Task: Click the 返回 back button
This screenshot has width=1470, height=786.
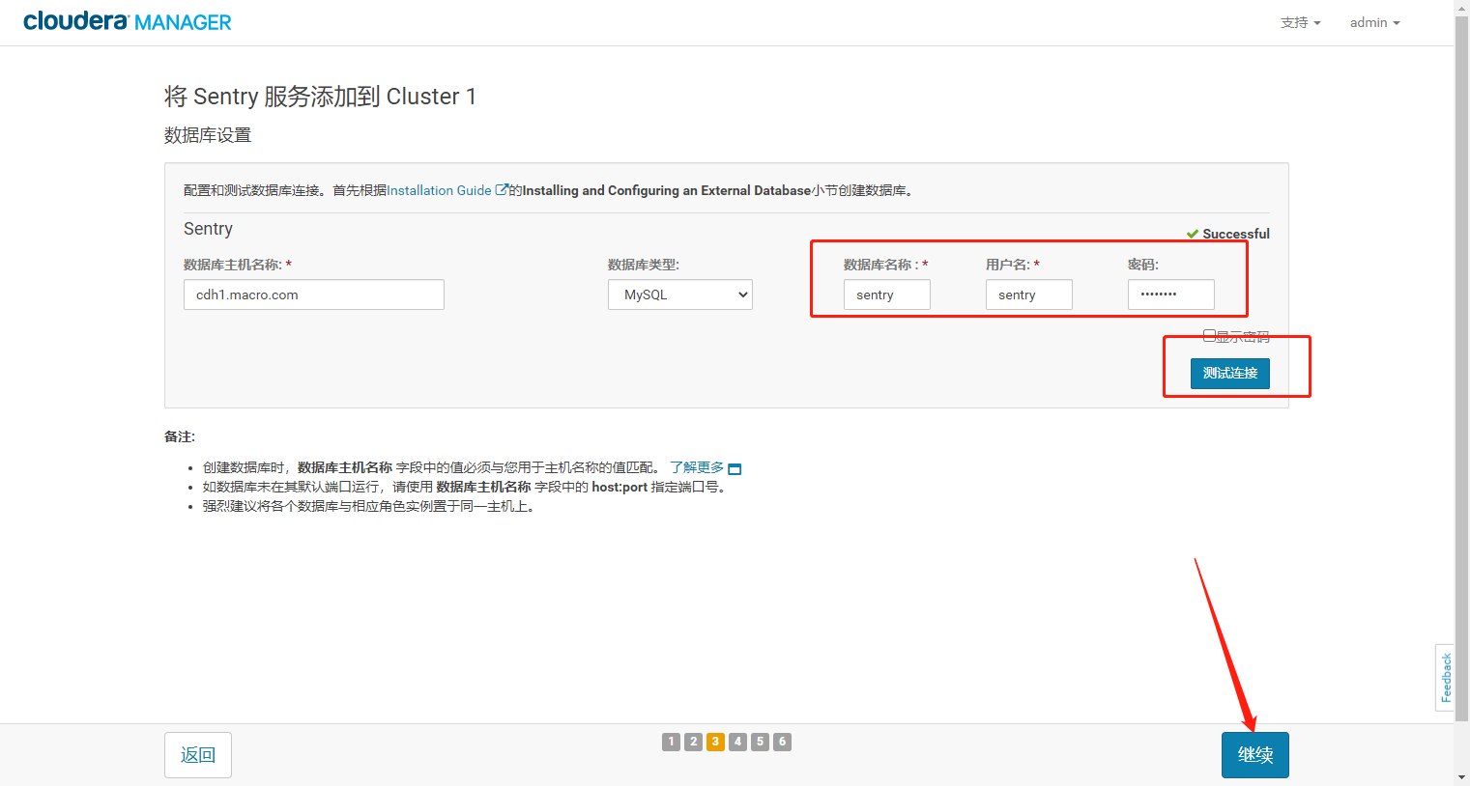Action: pyautogui.click(x=198, y=755)
